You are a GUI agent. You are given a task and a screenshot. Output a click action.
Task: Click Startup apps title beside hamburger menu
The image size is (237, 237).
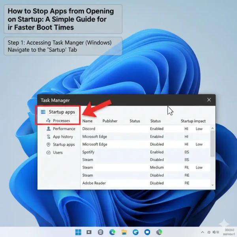62,112
